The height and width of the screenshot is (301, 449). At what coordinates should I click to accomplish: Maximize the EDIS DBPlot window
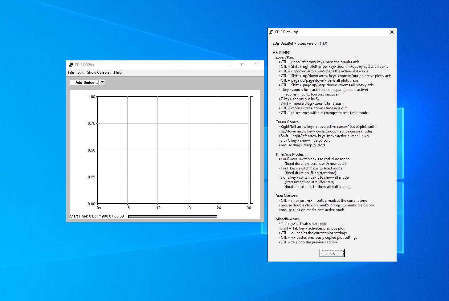point(243,65)
